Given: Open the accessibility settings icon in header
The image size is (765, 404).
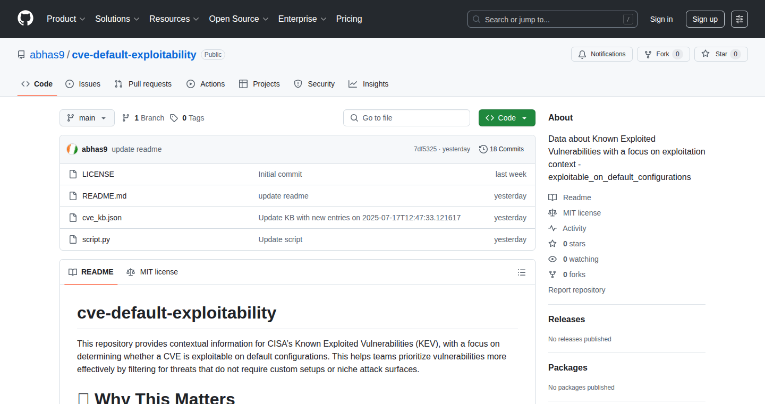Looking at the screenshot, I should 739,19.
